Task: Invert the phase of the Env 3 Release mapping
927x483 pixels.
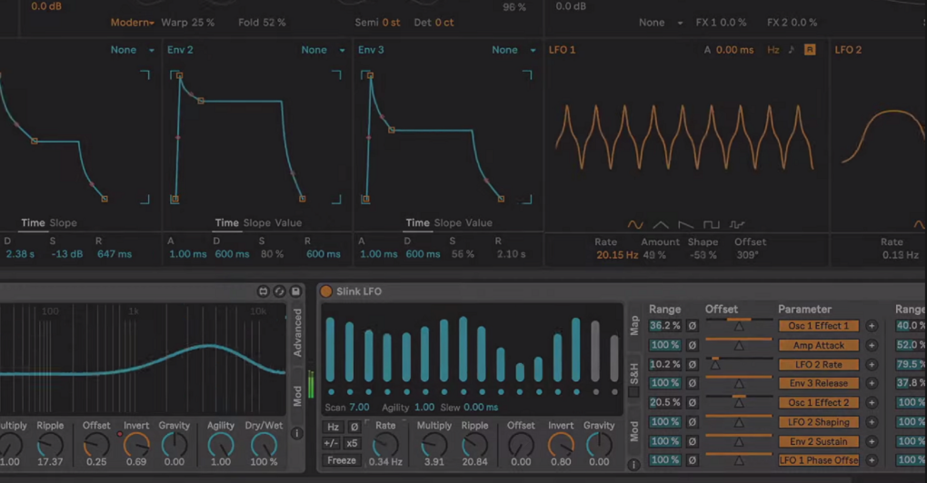Action: (692, 383)
